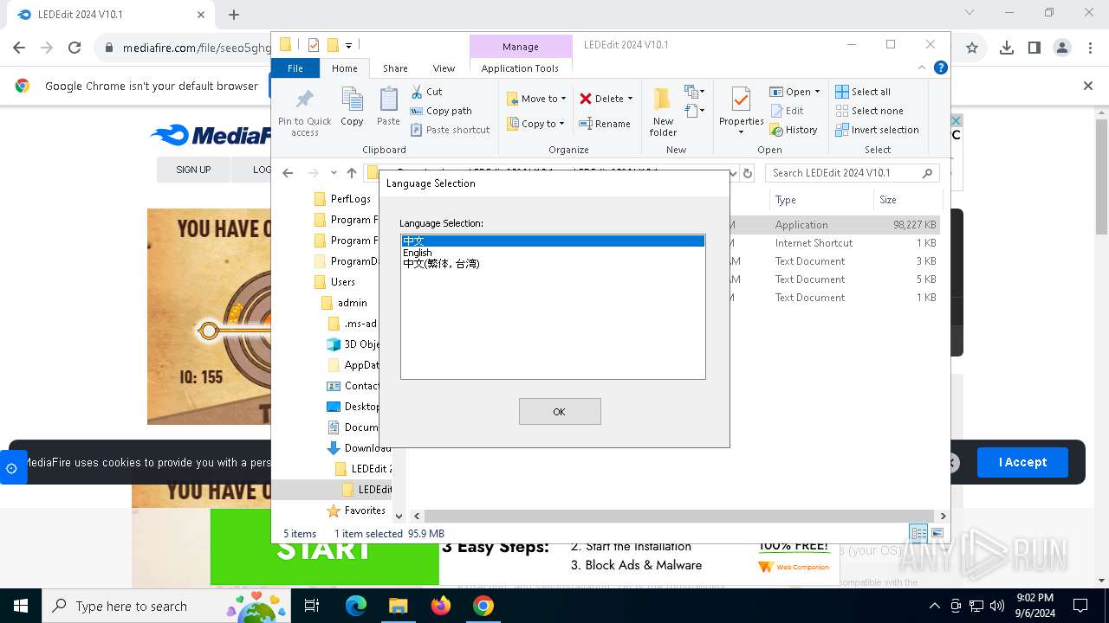
Task: Click Explorer Up directory arrow
Action: pyautogui.click(x=351, y=173)
